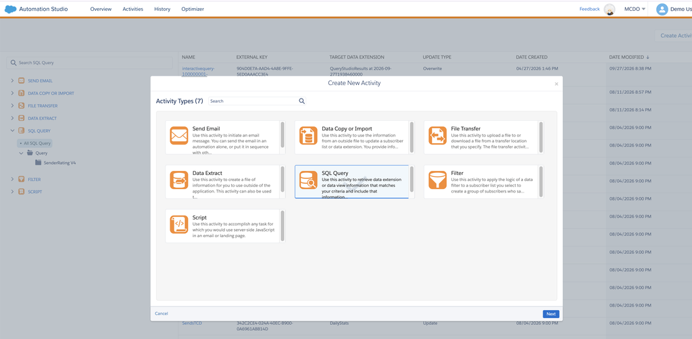Select the File Transfer activity icon
The image size is (692, 339).
pyautogui.click(x=437, y=135)
